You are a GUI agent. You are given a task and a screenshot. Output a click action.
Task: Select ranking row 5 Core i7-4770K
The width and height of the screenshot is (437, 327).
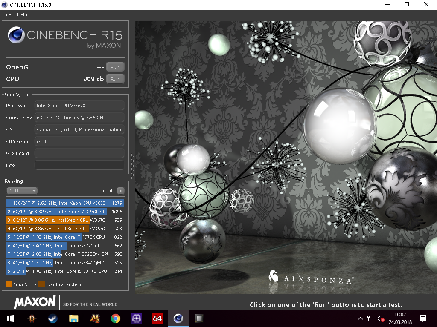[x=65, y=237]
